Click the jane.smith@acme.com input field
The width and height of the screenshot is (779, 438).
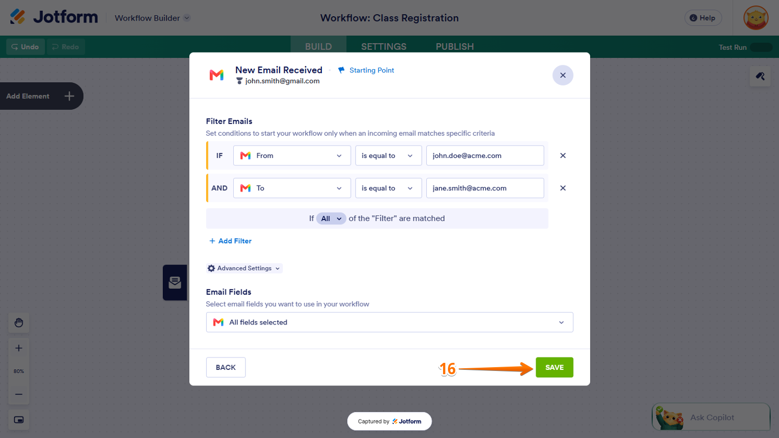[x=485, y=188]
